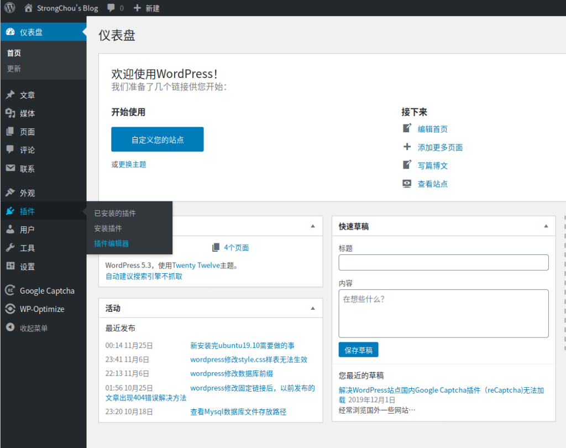
Task: Click the 收起菜单 collapse arrow icon
Action: [11, 327]
